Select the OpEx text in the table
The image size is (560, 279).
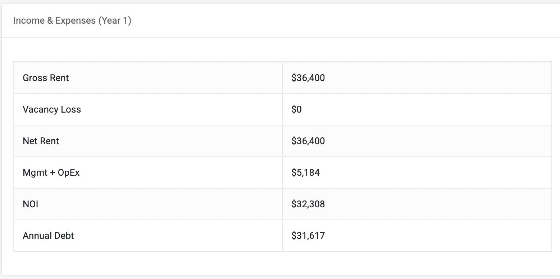point(69,172)
